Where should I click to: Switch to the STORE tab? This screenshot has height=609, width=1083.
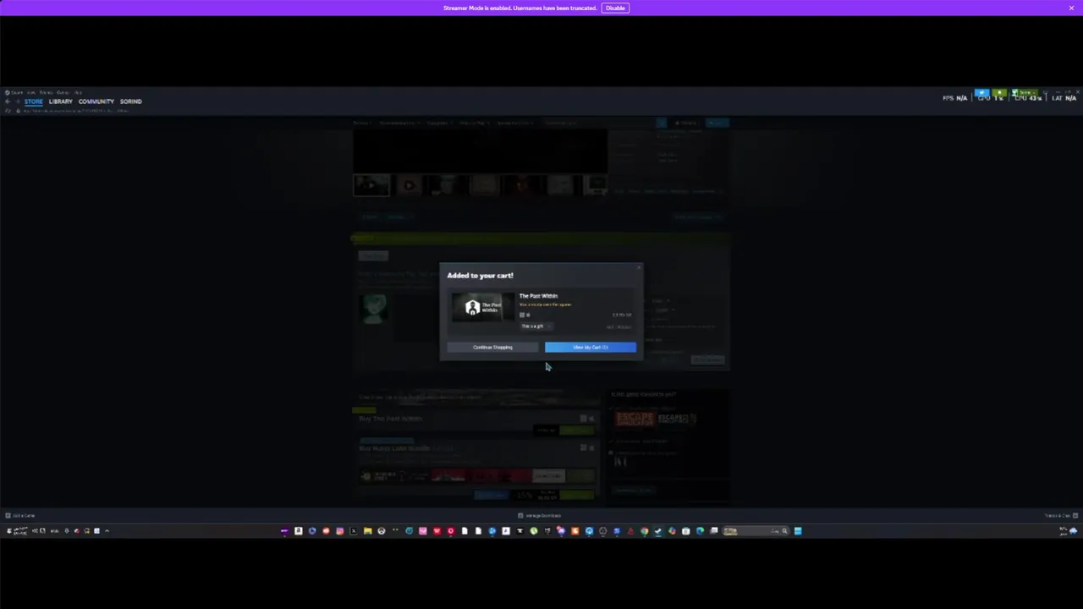(33, 101)
